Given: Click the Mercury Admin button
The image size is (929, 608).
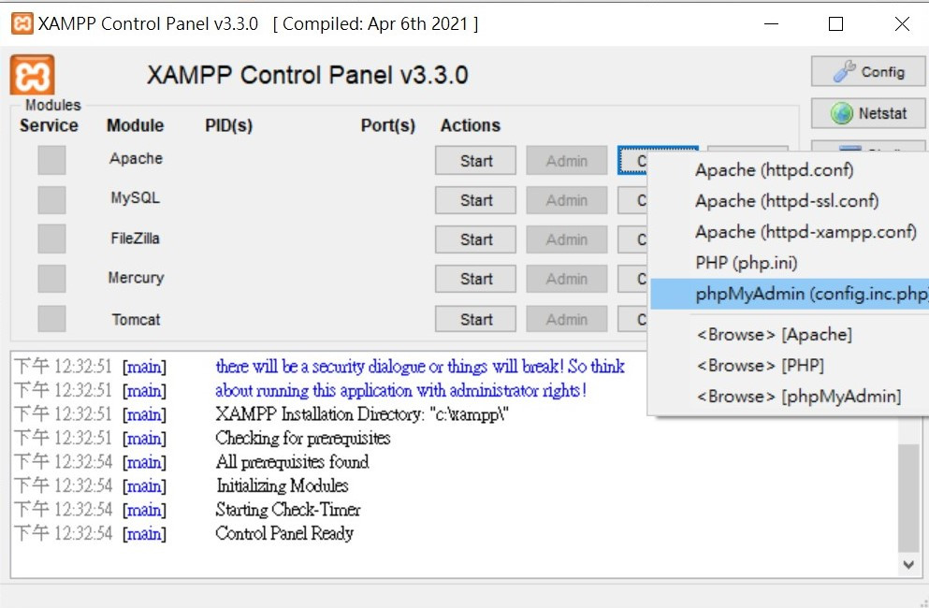Looking at the screenshot, I should pyautogui.click(x=567, y=279).
